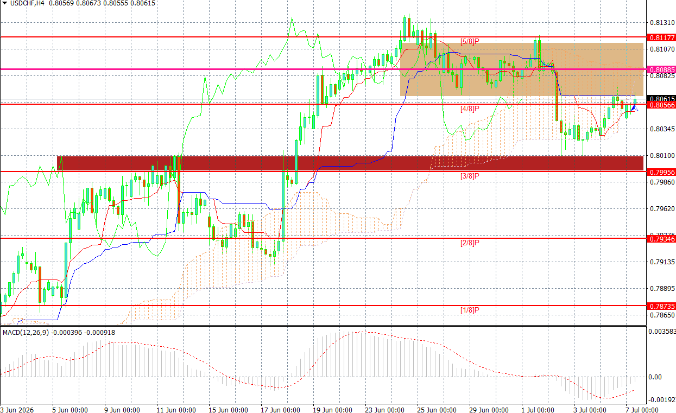Click the pink 0.80885 price label

661,69
